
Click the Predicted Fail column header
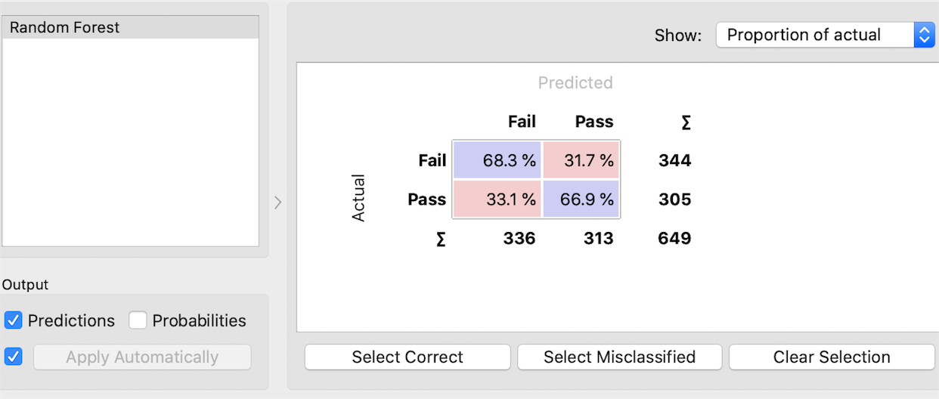522,122
